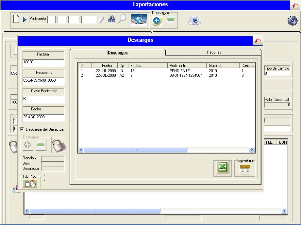301x225 pixels.
Task: Click the first Pedimento search box in toolbar
Action: [51, 20]
